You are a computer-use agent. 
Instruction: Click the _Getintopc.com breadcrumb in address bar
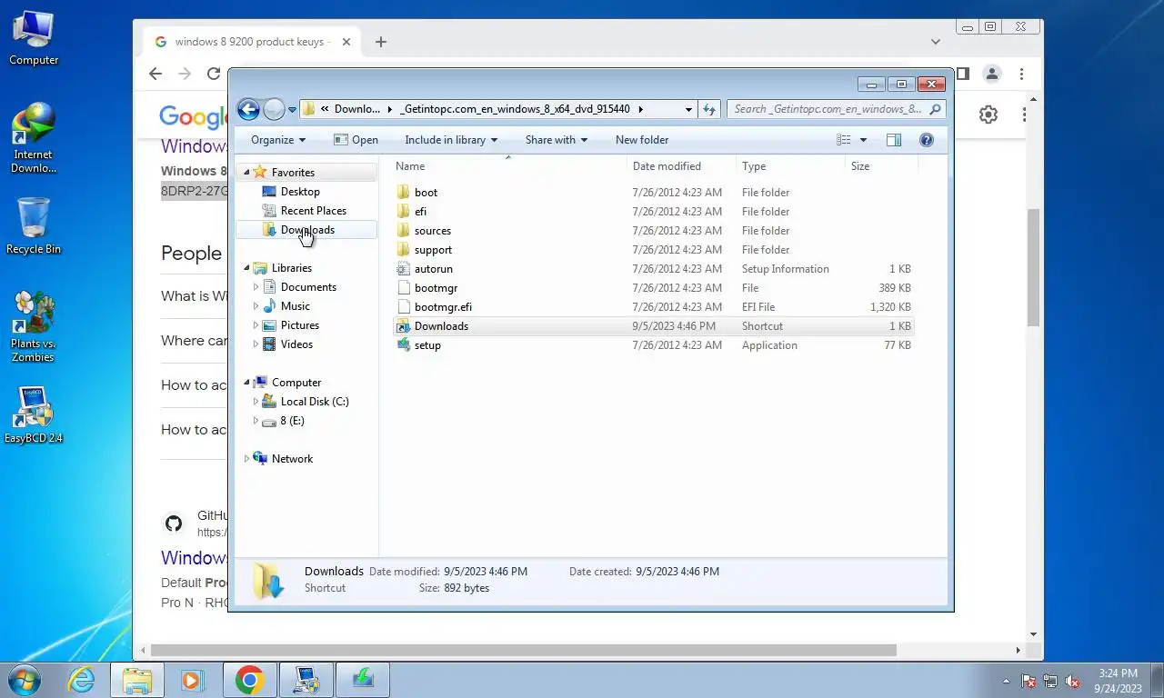coord(515,109)
